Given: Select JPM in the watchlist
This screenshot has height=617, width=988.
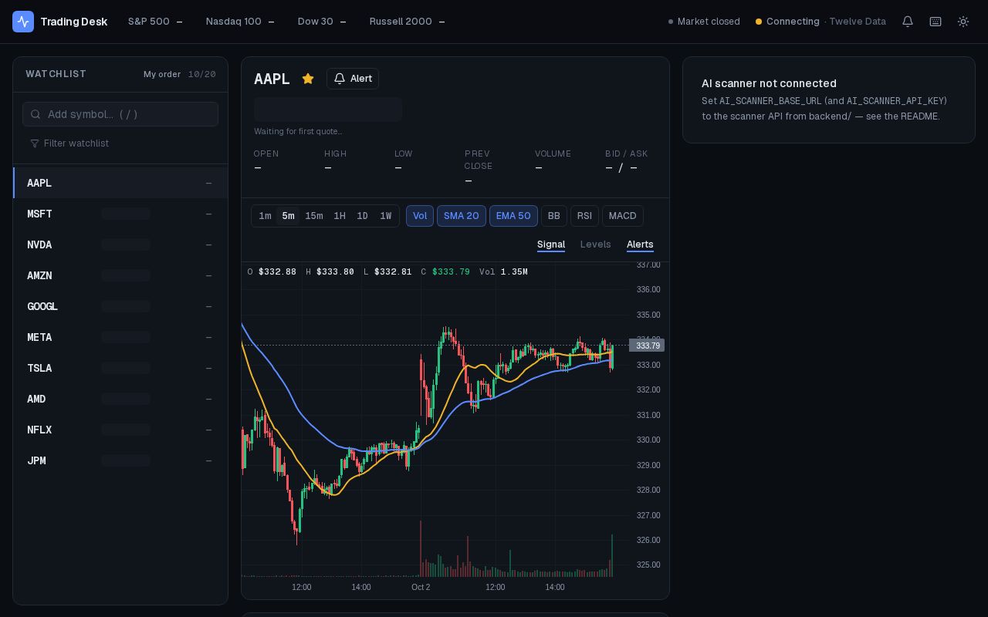Looking at the screenshot, I should 120,460.
